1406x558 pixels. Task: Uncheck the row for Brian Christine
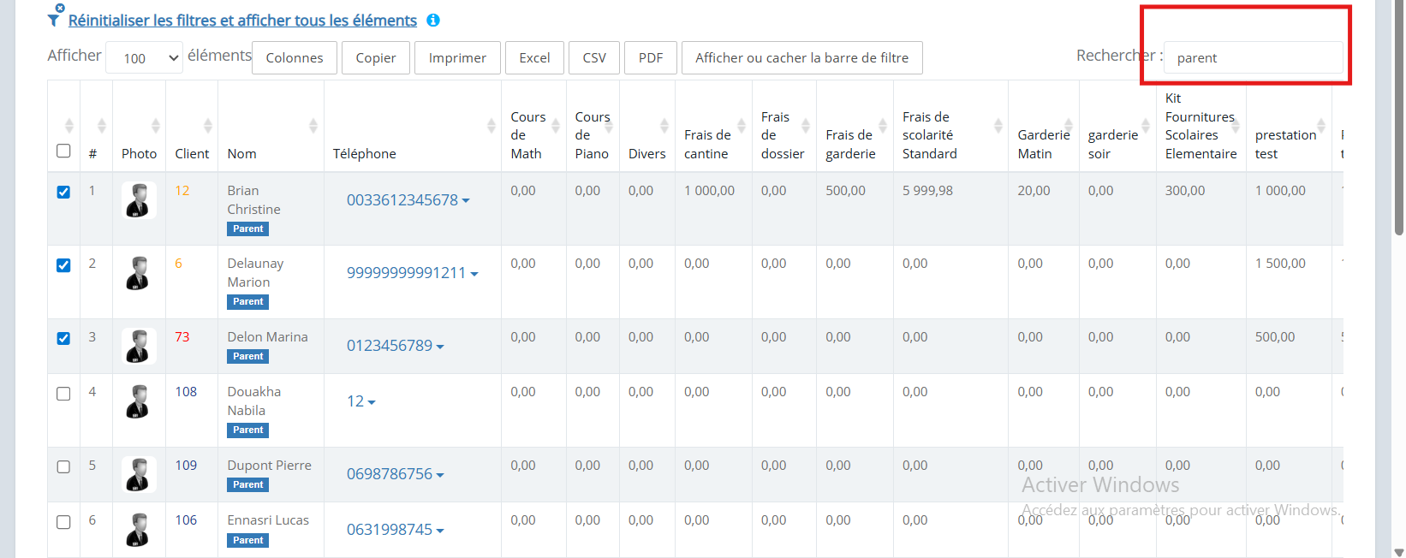point(63,192)
